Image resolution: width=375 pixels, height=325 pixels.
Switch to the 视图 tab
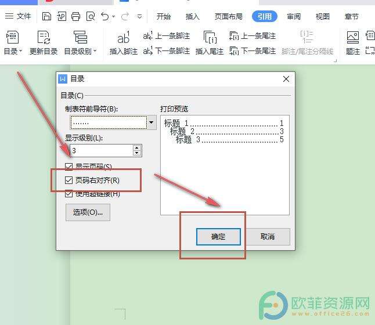(323, 16)
